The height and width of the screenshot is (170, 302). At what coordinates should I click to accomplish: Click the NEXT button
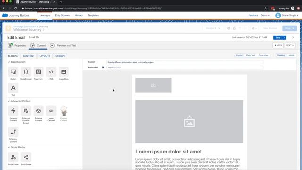pyautogui.click(x=290, y=45)
